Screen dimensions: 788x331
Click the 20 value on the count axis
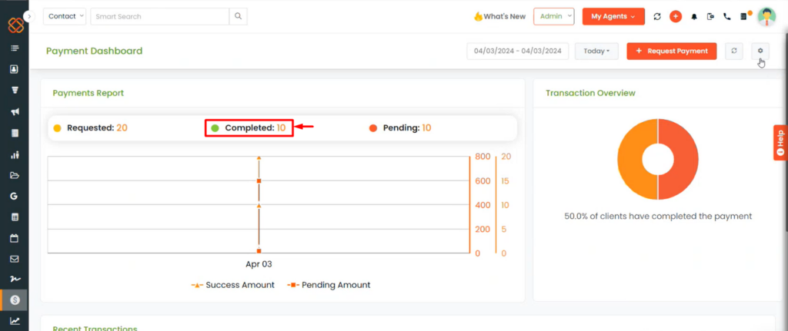pyautogui.click(x=506, y=157)
